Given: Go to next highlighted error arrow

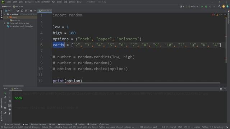Looking at the screenshot, I should [225, 15].
